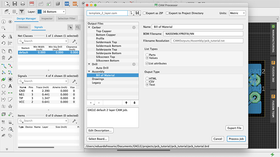Switch to the Selection Filter tab
This screenshot has width=280, height=157.
67,18
